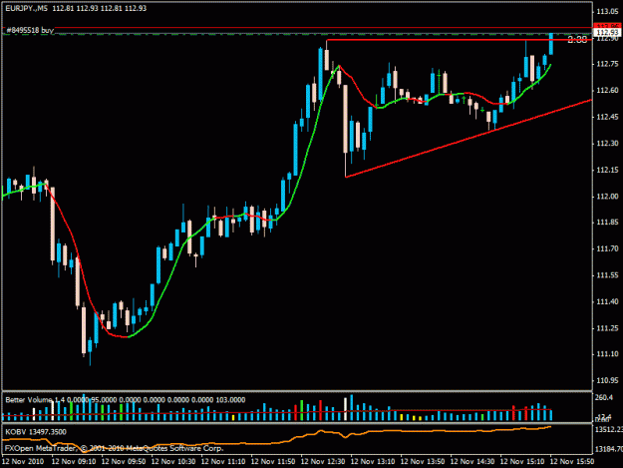The width and height of the screenshot is (623, 468).
Task: Click the 111.10 price scale label
Action: [x=607, y=354]
